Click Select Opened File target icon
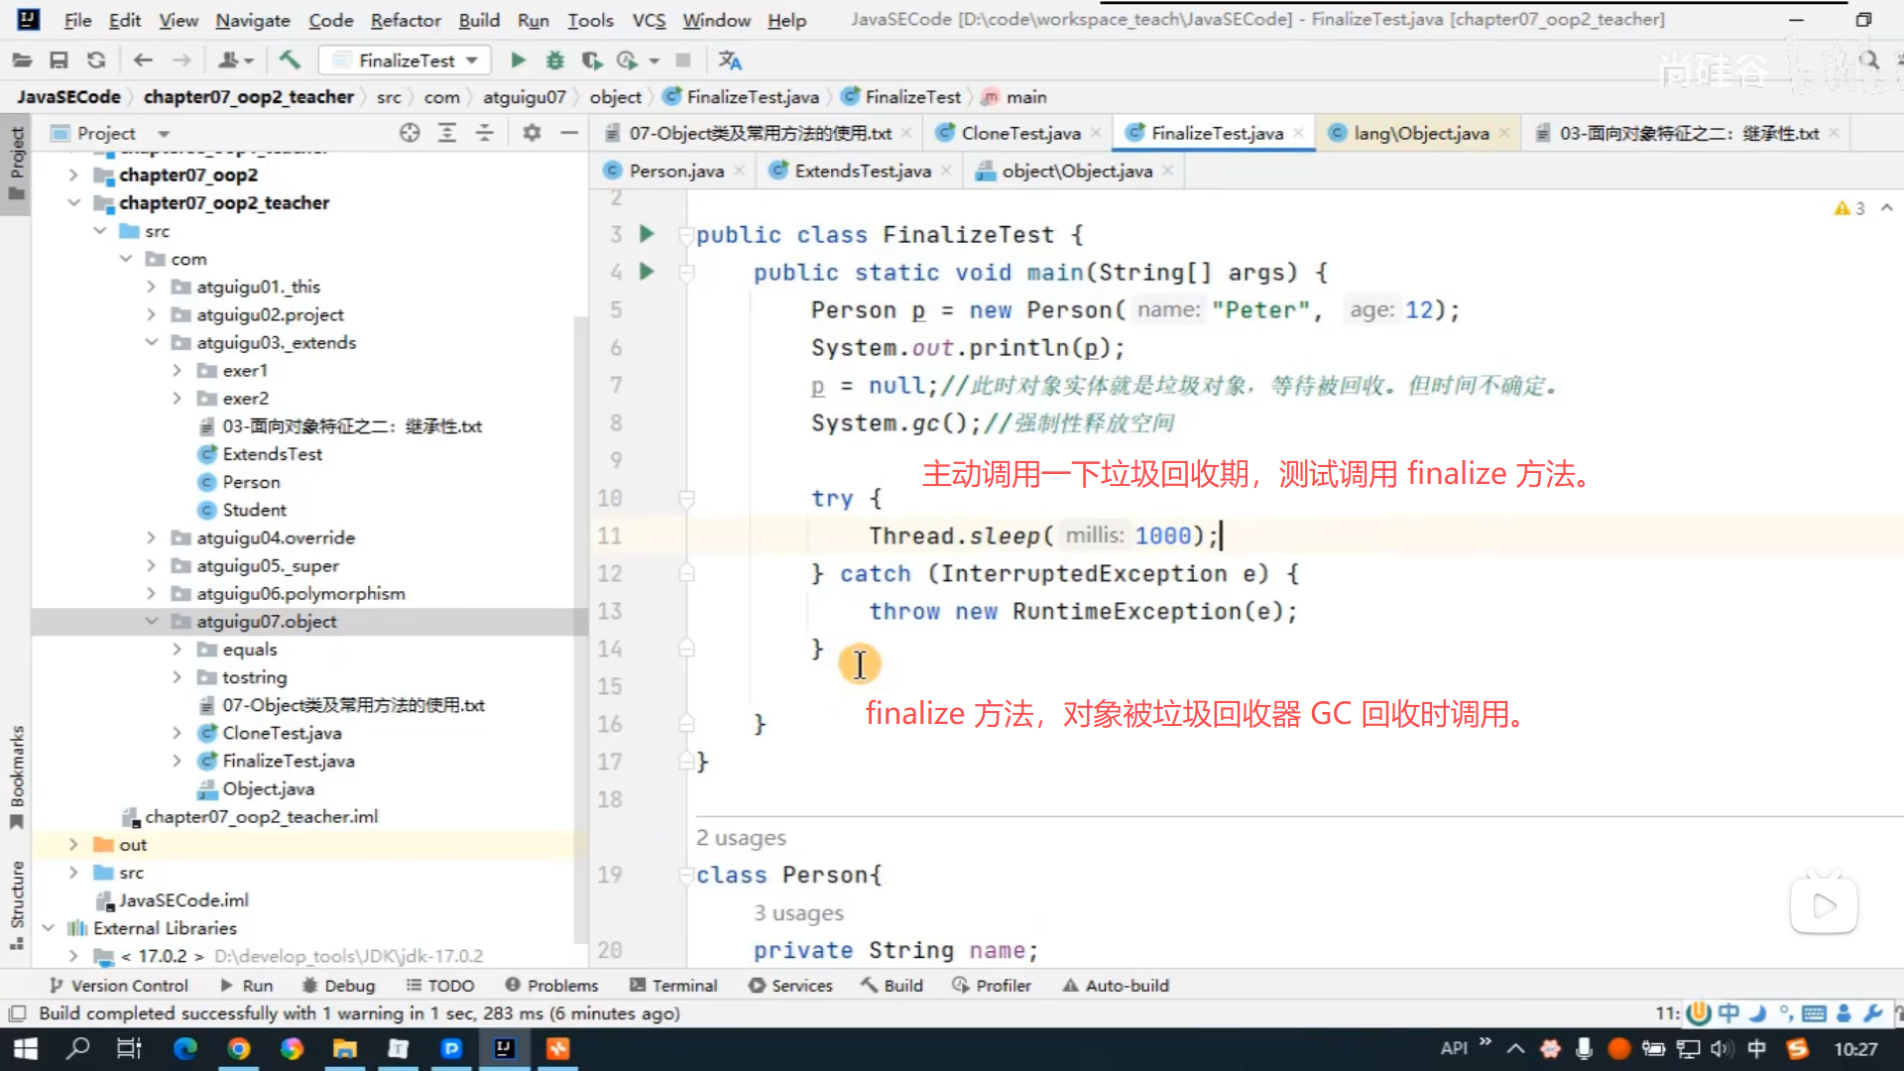 click(410, 133)
